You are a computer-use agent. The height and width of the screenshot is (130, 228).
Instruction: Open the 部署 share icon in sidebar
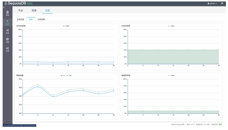click(x=7, y=31)
